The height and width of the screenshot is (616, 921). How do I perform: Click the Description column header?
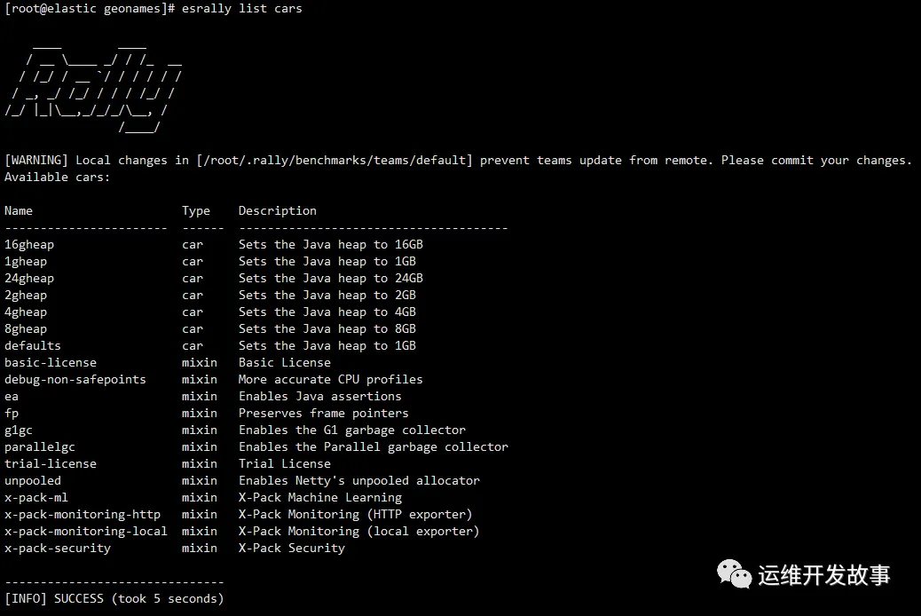click(278, 210)
